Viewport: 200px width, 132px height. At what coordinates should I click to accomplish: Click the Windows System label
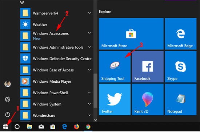[47, 104]
